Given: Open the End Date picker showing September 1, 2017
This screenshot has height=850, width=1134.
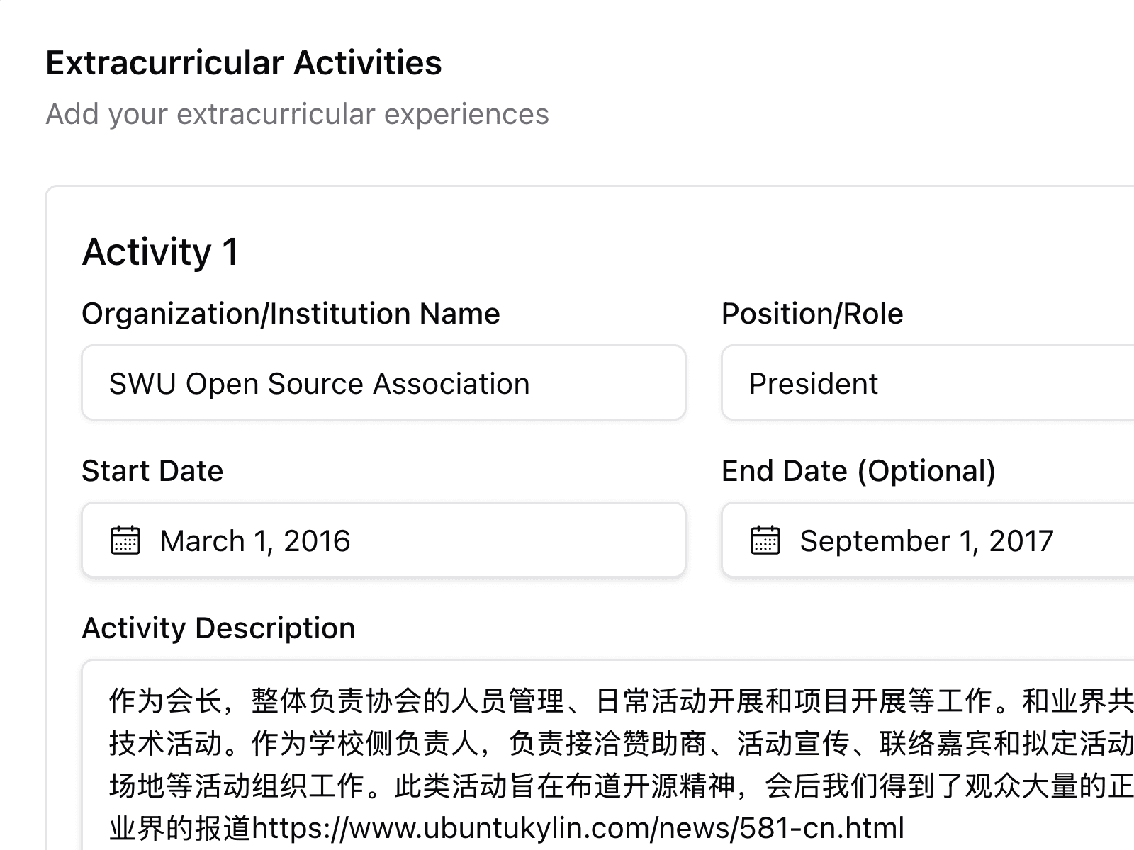Looking at the screenshot, I should pyautogui.click(x=921, y=540).
